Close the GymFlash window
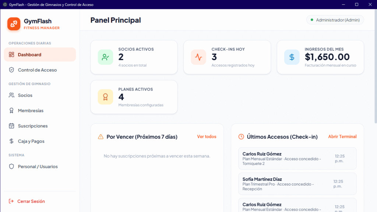377x212 pixels. point(370,4)
